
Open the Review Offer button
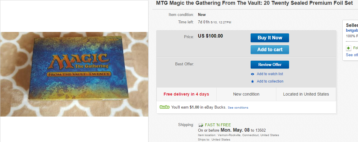(x=270, y=64)
